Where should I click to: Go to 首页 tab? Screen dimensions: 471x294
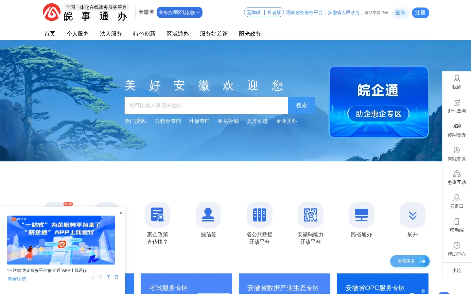pyautogui.click(x=50, y=34)
